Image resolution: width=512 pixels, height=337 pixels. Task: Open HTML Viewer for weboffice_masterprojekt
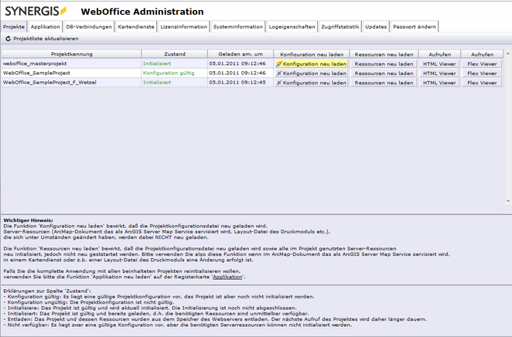[x=439, y=64]
